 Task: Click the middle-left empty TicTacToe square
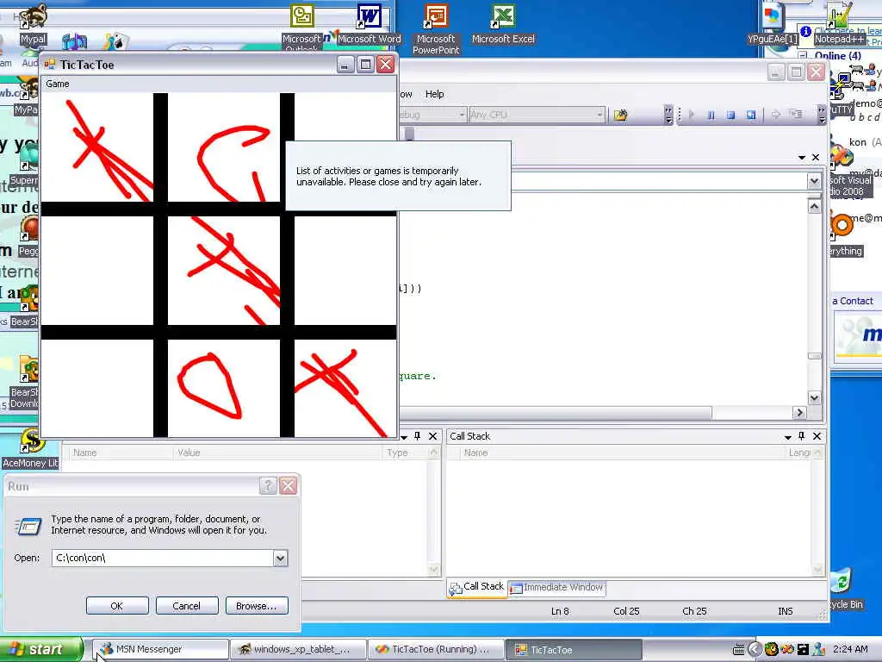point(96,271)
